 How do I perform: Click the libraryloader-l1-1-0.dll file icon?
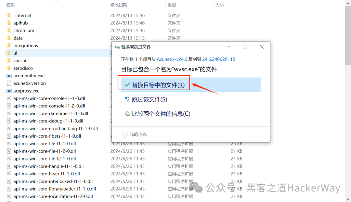(x=9, y=189)
